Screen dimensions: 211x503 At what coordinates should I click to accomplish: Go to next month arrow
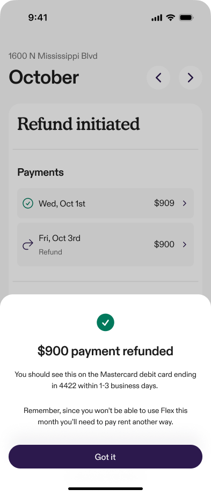[190, 78]
